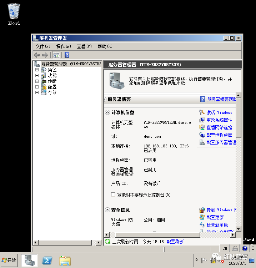Click the Back arrow toolbar icon
This screenshot has height=268, width=256.
[37, 55]
